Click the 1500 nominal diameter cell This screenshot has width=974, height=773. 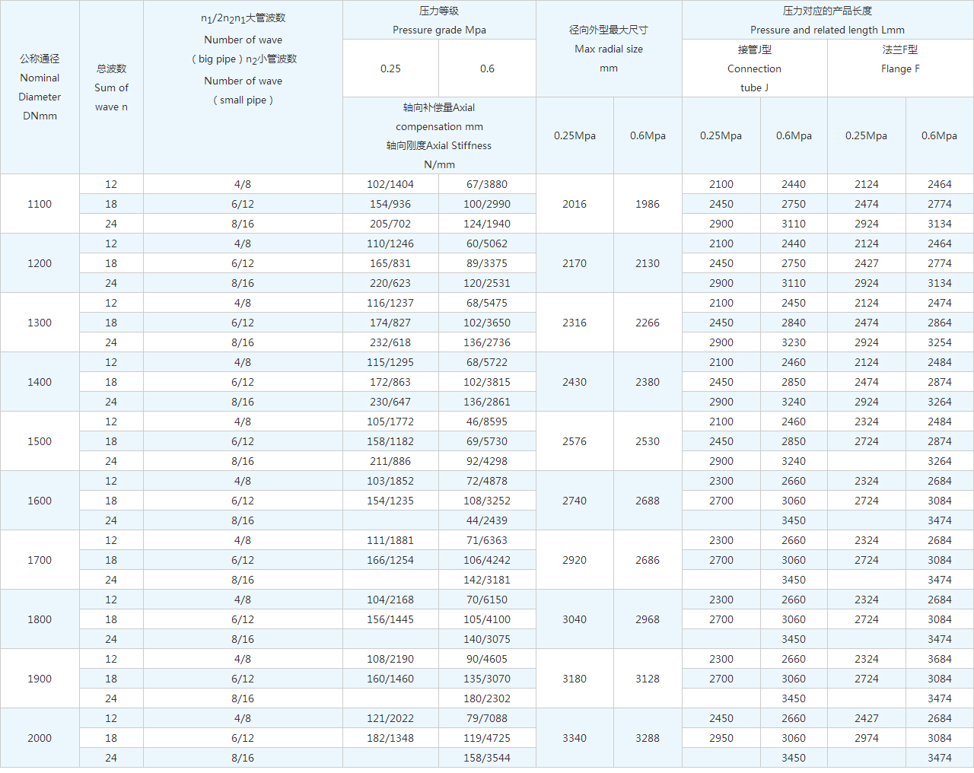(40, 441)
